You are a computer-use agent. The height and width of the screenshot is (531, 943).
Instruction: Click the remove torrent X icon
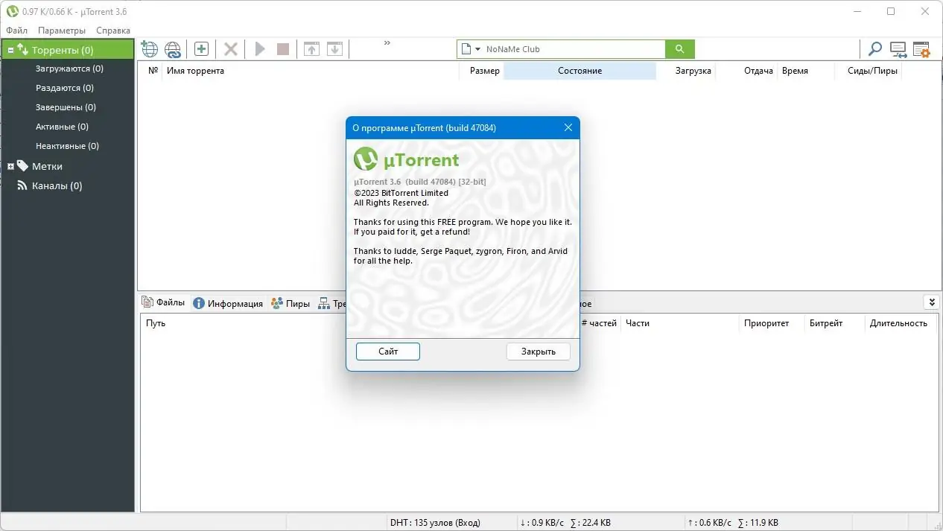(231, 49)
